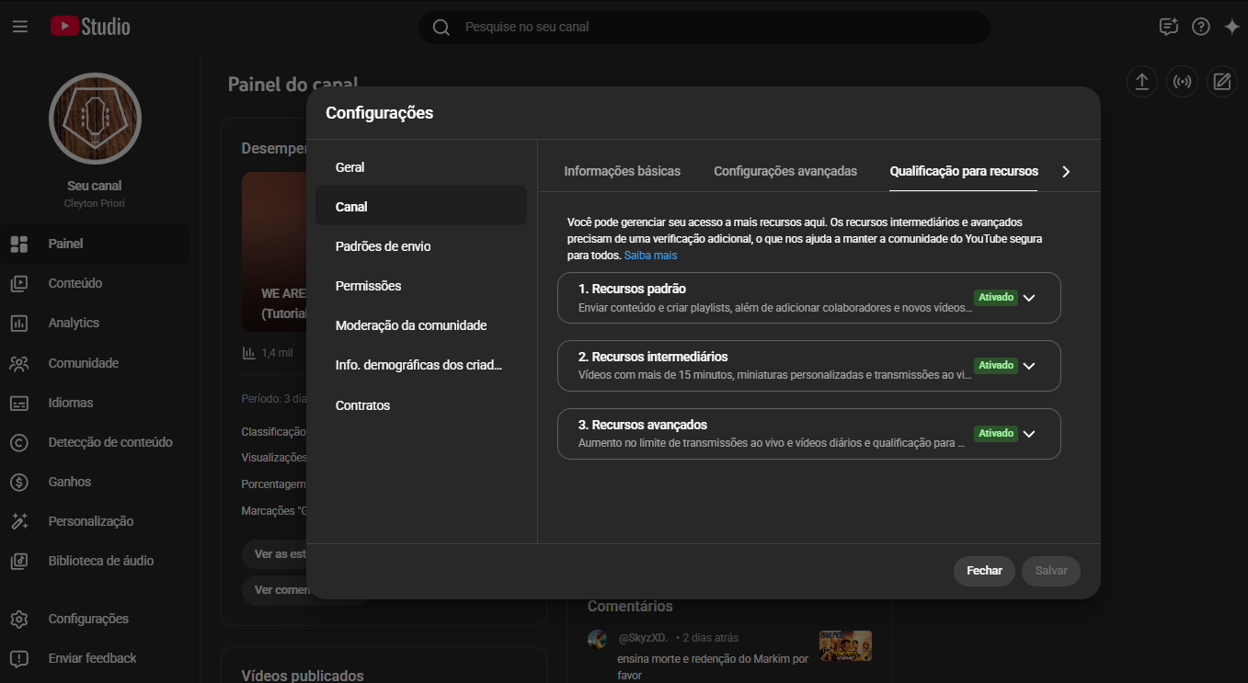
Task: Open the hamburger navigation menu
Action: (20, 27)
